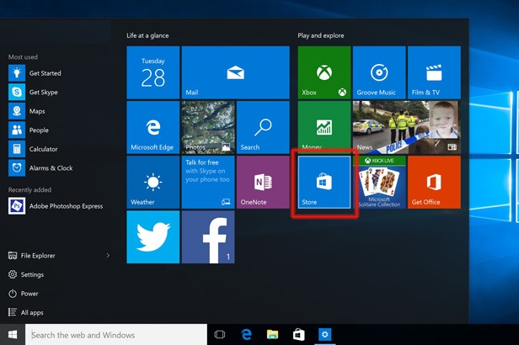Open the Photos tile
Screen dimensions: 519x345
(208, 127)
